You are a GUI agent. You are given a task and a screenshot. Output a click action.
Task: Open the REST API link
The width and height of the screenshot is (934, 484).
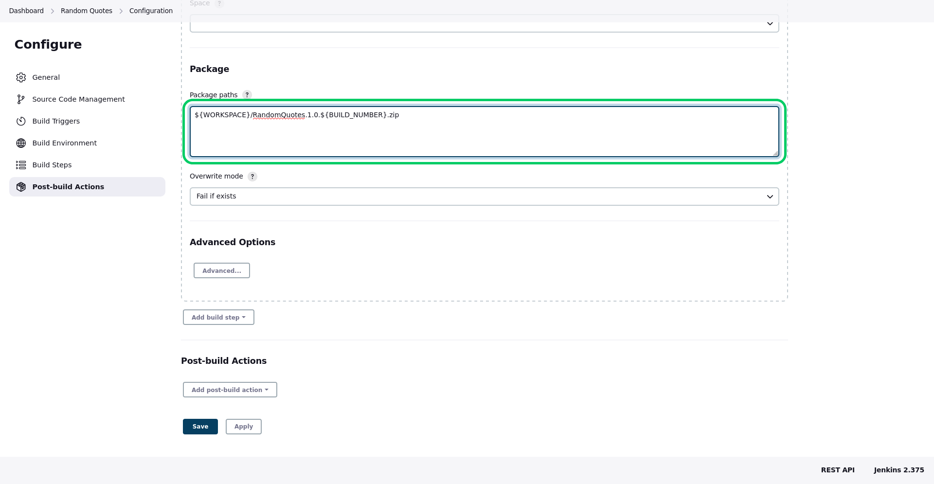tap(838, 470)
